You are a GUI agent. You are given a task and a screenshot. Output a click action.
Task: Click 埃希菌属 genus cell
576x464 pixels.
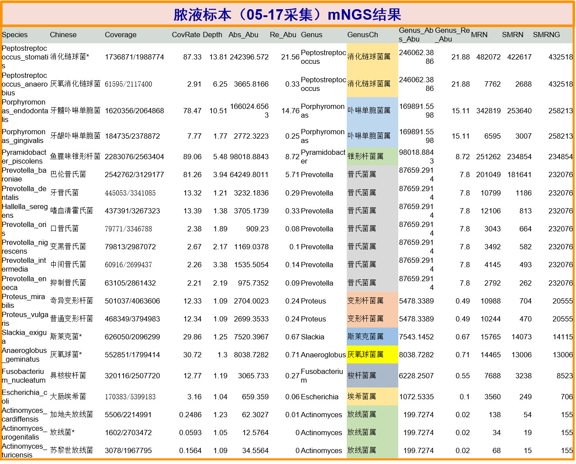click(x=373, y=397)
